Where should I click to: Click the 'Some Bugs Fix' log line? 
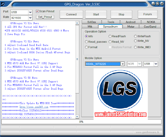(x=15, y=34)
